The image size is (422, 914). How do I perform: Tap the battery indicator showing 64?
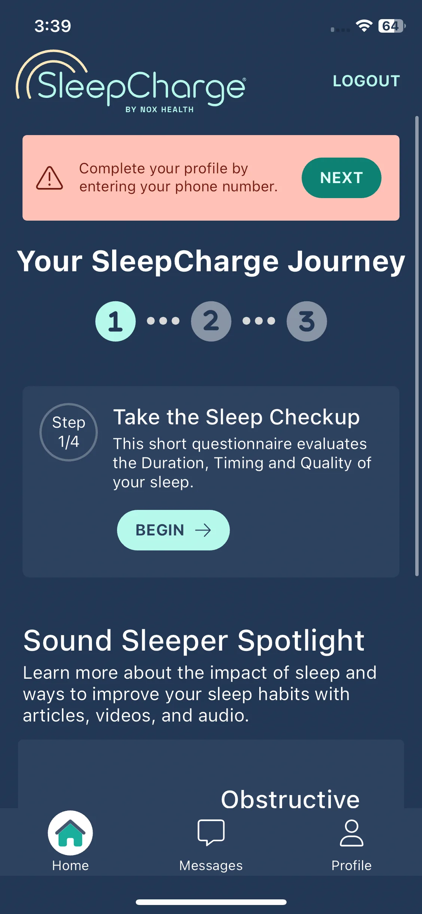click(x=392, y=26)
